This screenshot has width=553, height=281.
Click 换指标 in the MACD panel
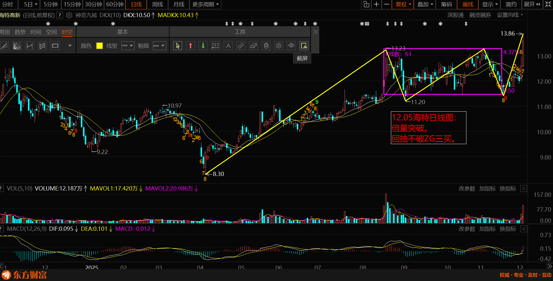pyautogui.click(x=508, y=229)
